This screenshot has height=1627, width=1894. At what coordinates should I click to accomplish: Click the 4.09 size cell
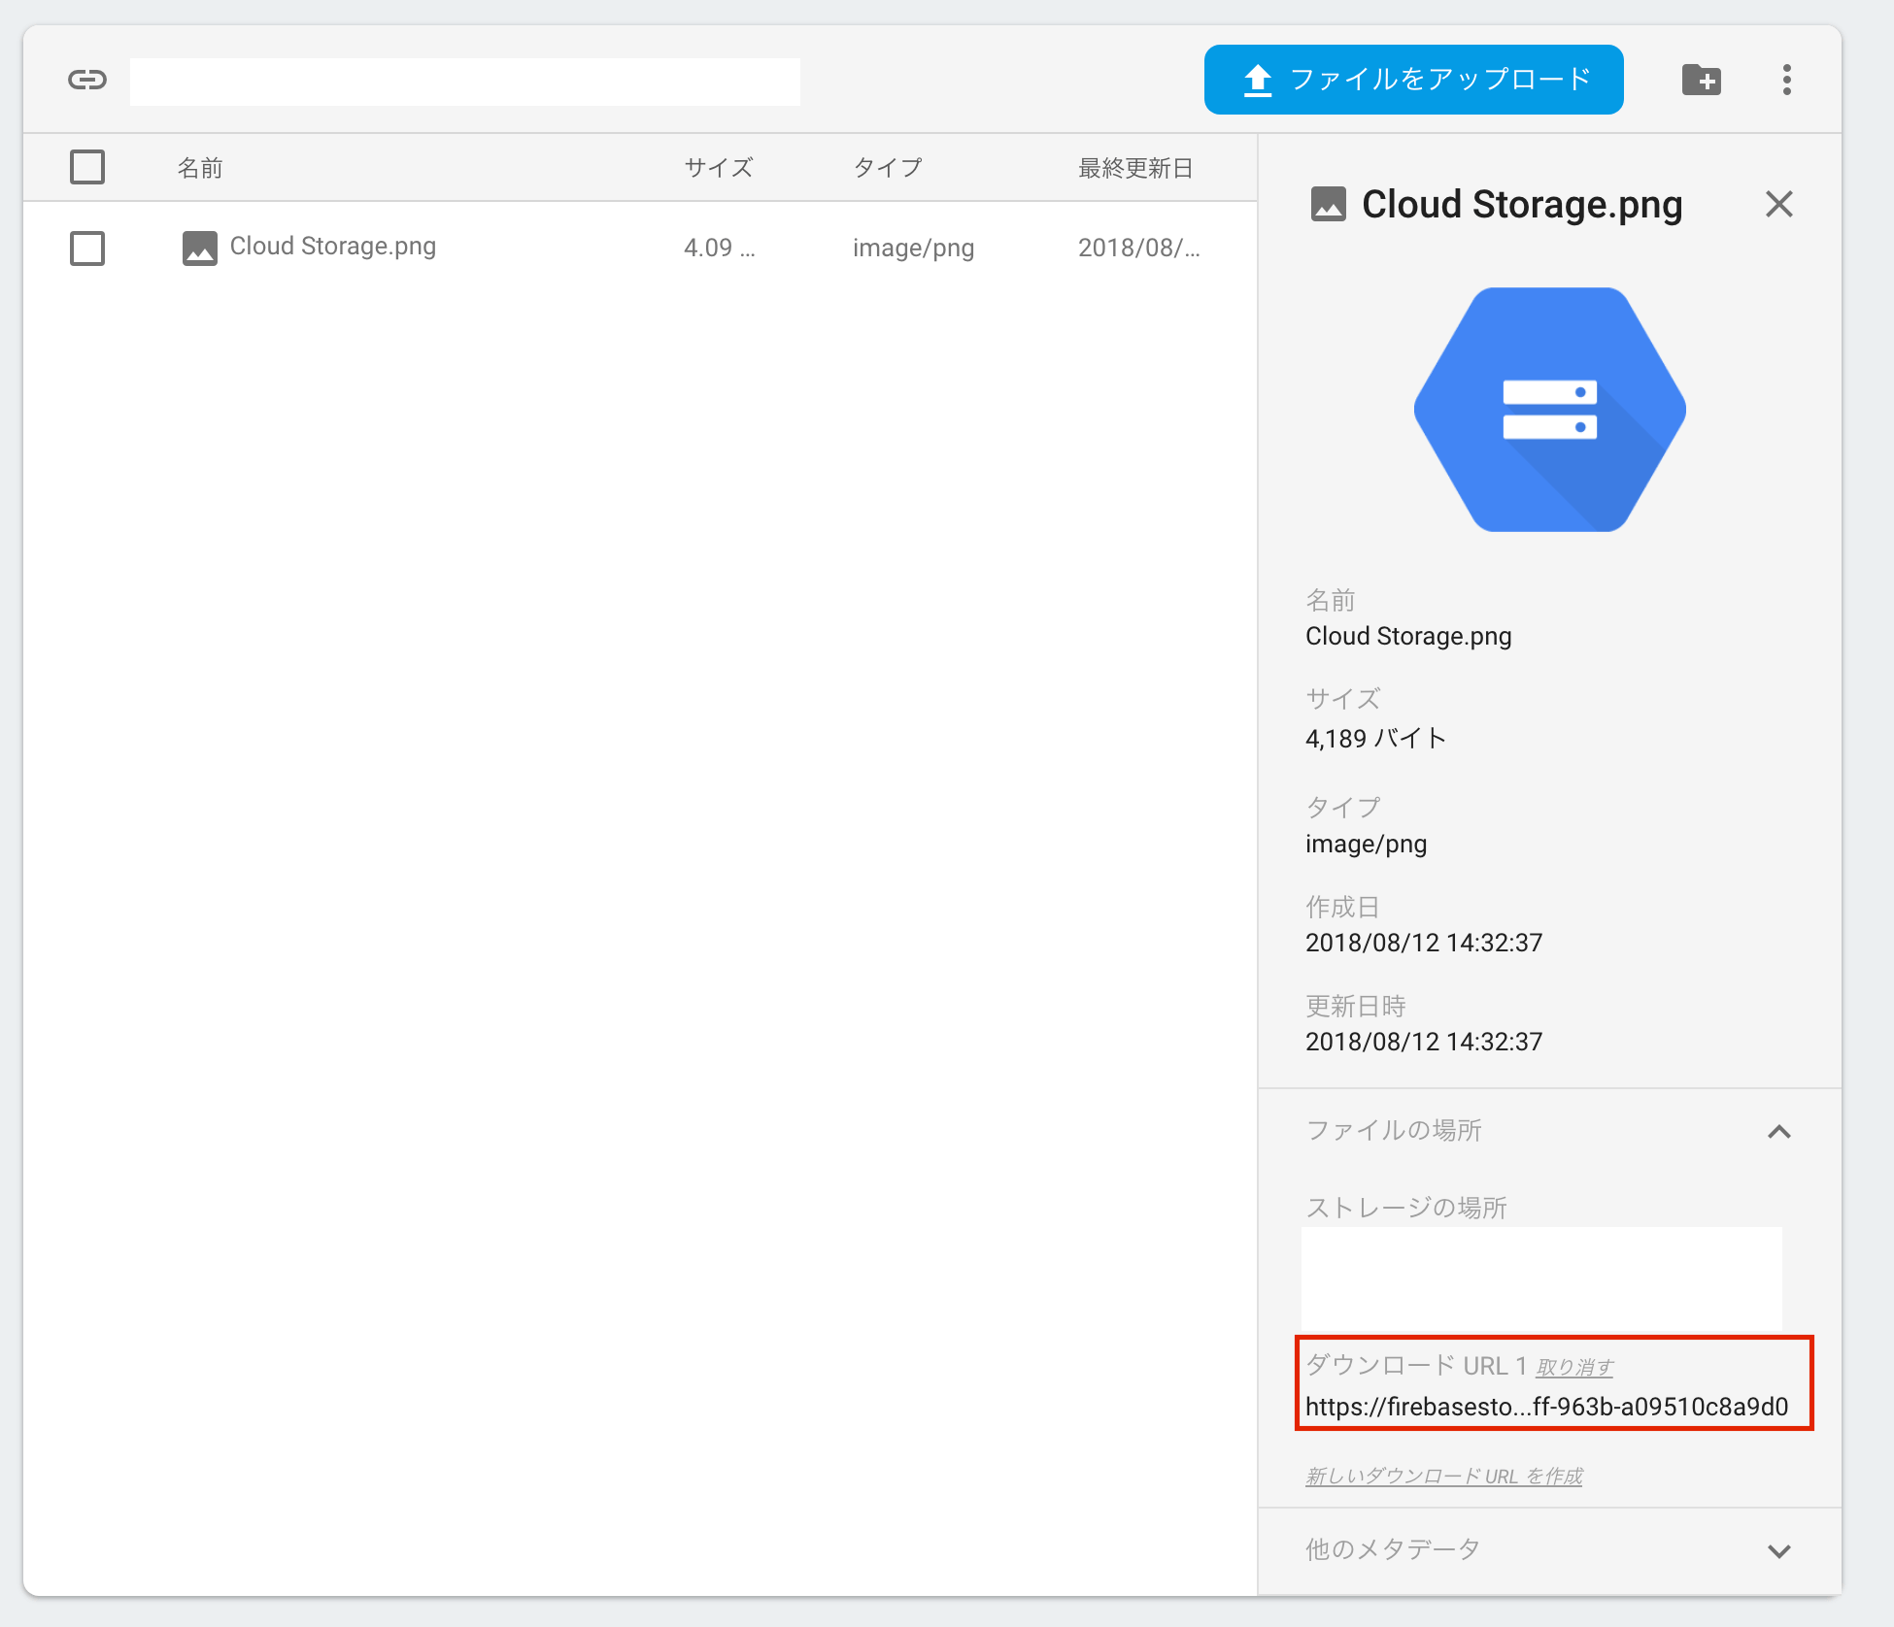[x=719, y=248]
